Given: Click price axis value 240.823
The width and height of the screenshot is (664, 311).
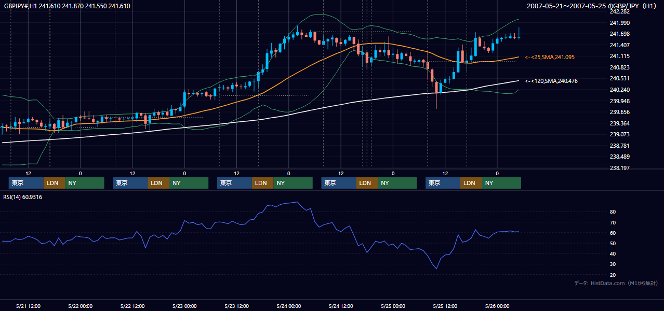Looking at the screenshot, I should coord(619,67).
